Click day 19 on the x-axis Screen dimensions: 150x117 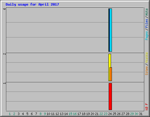click(x=88, y=114)
